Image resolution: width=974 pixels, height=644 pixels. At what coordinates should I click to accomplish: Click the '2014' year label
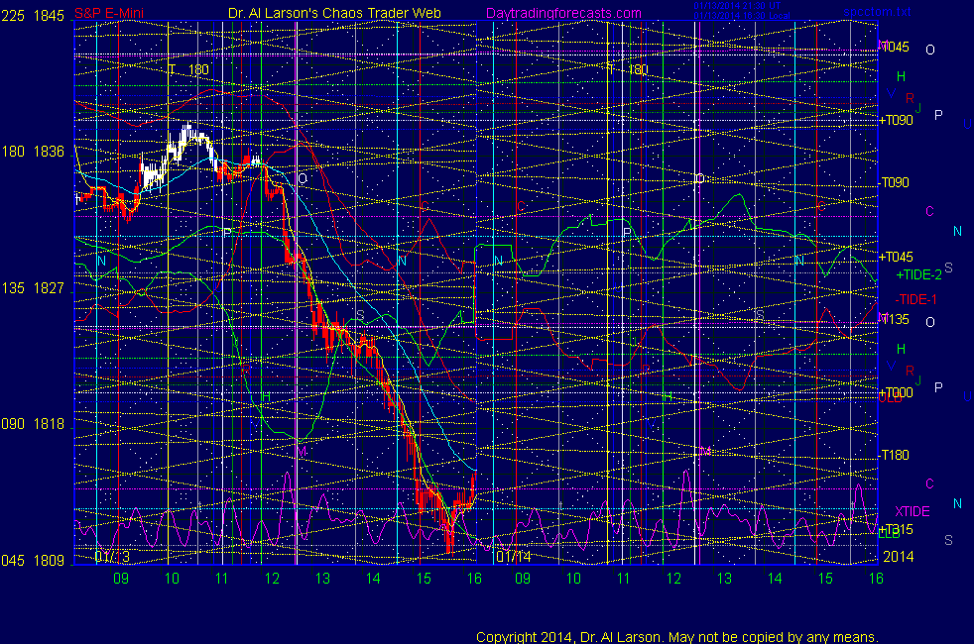tap(899, 557)
